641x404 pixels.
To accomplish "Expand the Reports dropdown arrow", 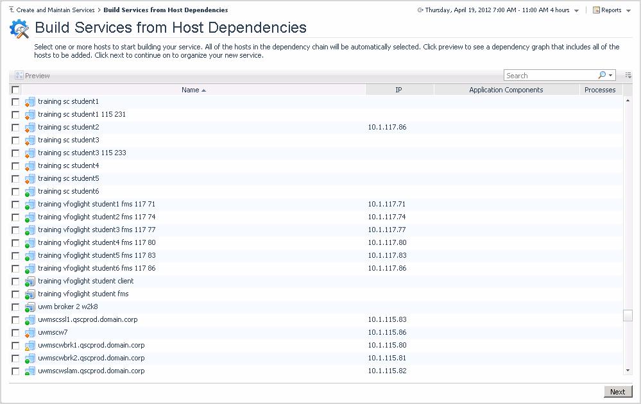I will pyautogui.click(x=628, y=11).
